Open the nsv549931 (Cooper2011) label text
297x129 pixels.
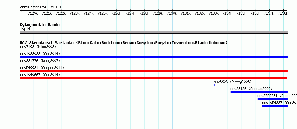pyautogui.click(x=42, y=68)
